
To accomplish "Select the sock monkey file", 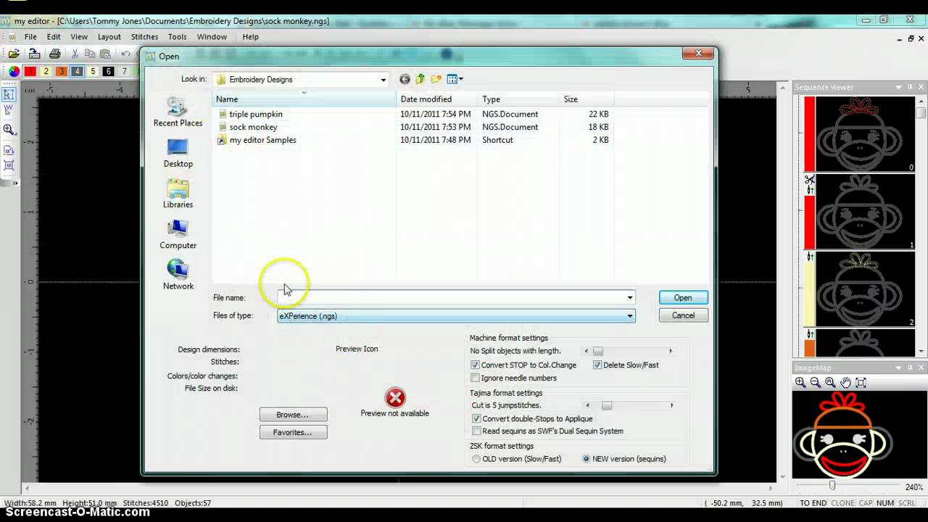I will [x=253, y=127].
